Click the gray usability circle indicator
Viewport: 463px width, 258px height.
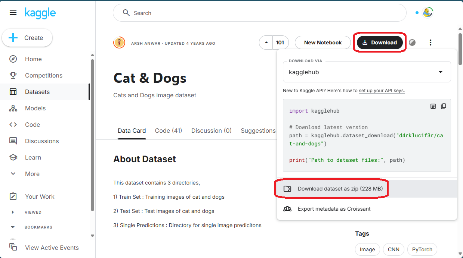coord(412,43)
